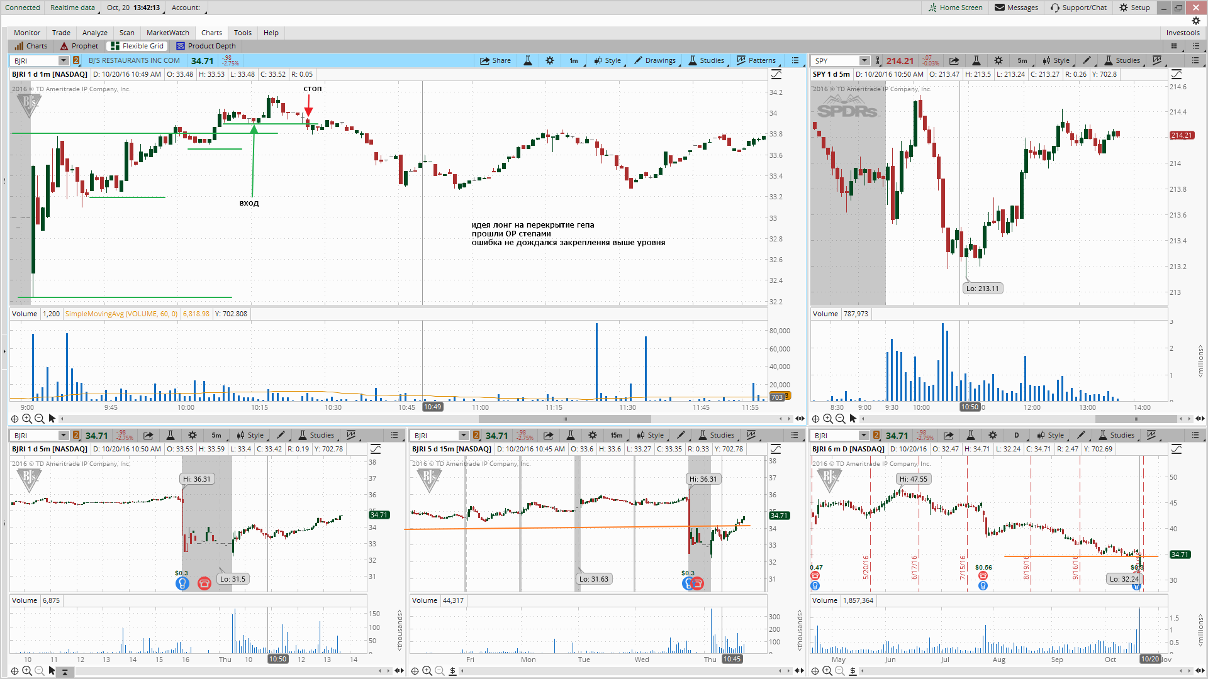Image resolution: width=1208 pixels, height=679 pixels.
Task: Click blue lightbulb earnings icon on BJRI 5m chart
Action: pos(182,583)
